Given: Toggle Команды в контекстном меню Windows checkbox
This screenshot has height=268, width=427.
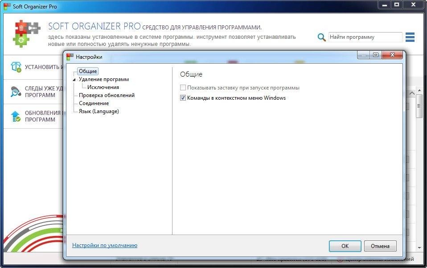Looking at the screenshot, I should (183, 97).
